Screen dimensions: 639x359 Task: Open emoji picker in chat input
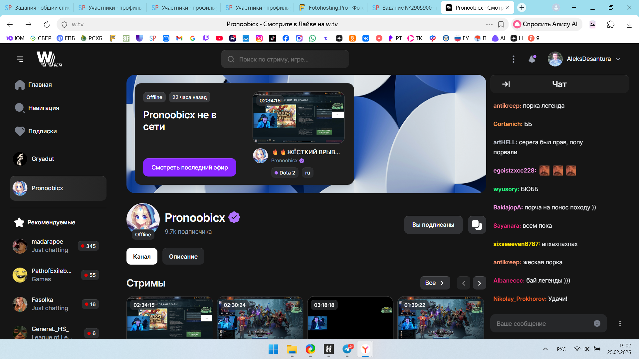[597, 323]
